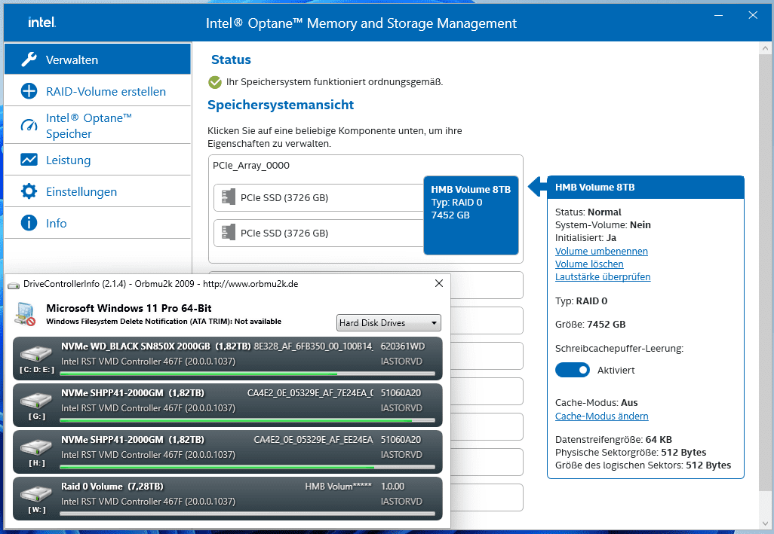The image size is (774, 534).
Task: Switch to the Leistung section
Action: pyautogui.click(x=97, y=160)
